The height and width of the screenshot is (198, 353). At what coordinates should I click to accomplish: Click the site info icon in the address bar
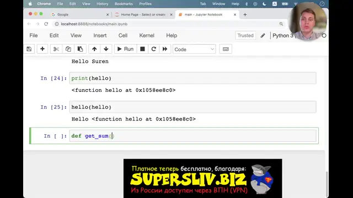click(57, 24)
